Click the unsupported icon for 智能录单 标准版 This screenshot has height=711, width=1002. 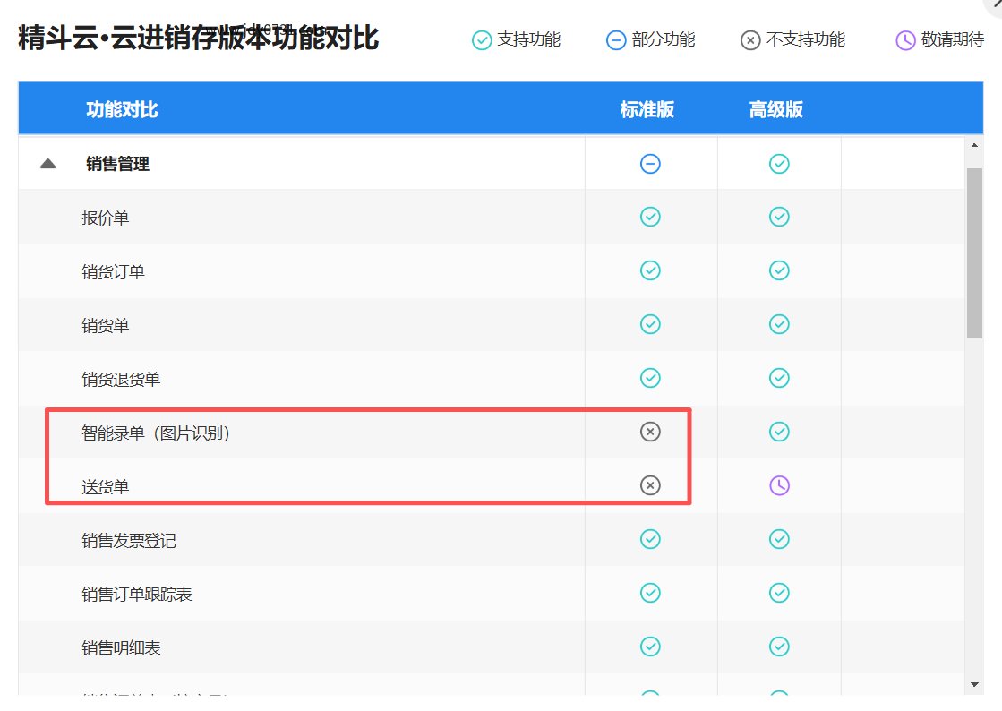tap(650, 432)
